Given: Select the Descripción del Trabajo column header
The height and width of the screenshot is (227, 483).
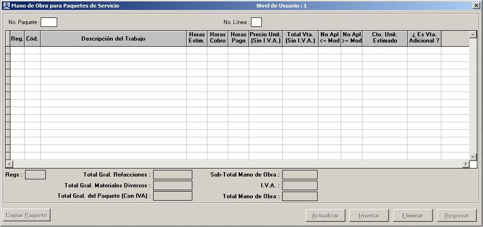Looking at the screenshot, I should pyautogui.click(x=113, y=39).
